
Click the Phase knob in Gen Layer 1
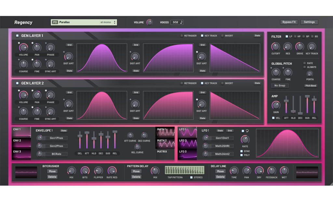click(x=50, y=48)
